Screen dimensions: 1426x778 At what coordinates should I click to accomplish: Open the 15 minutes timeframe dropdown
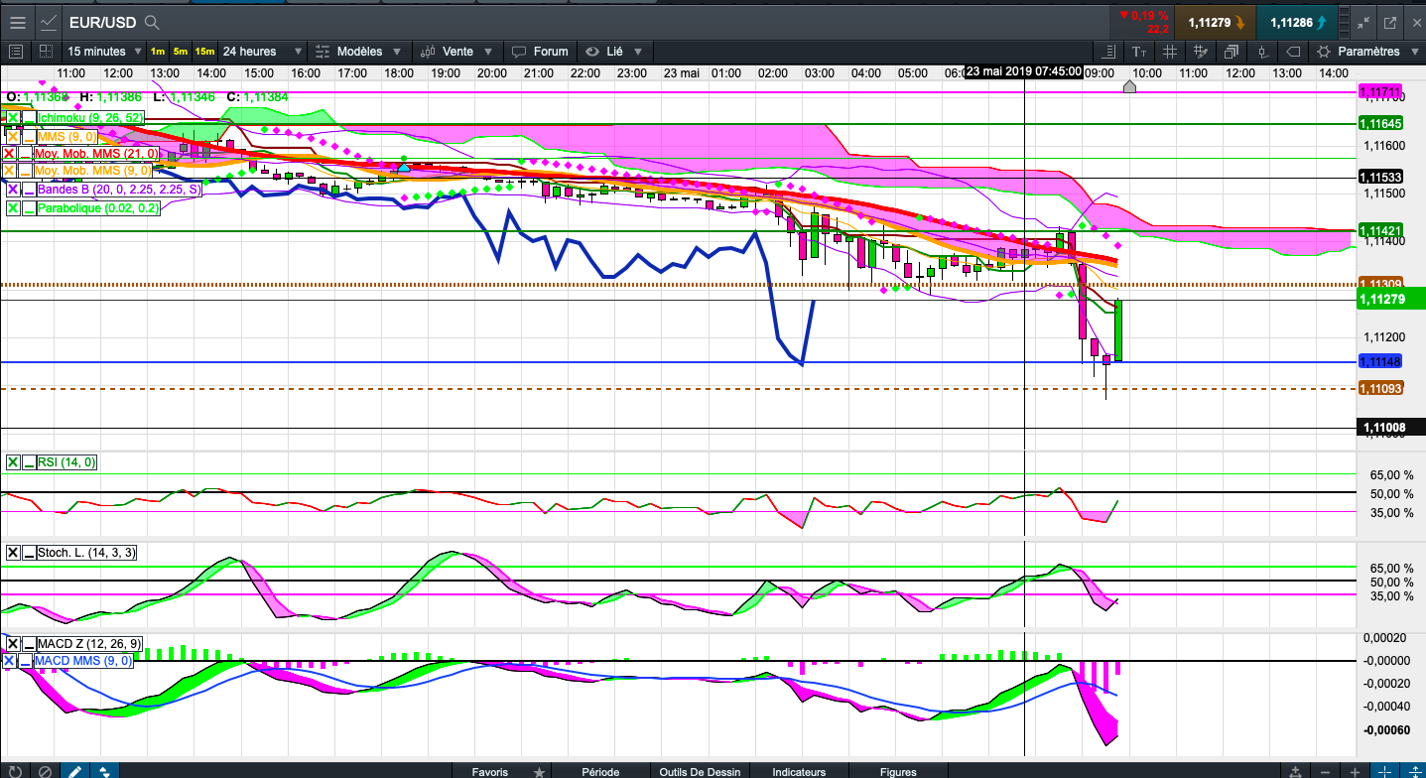tap(102, 52)
